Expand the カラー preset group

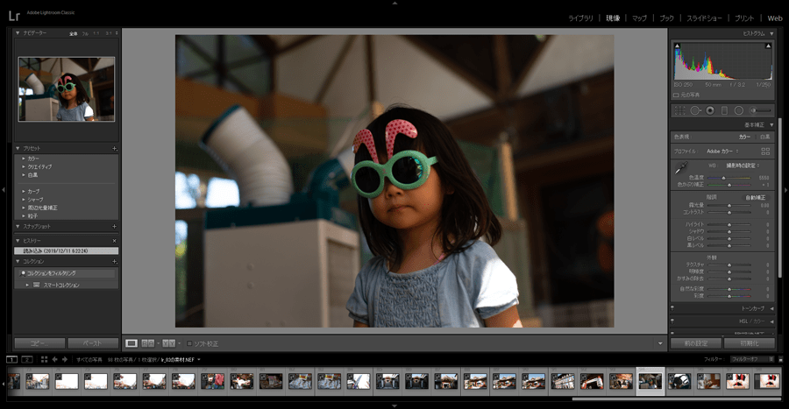point(22,159)
